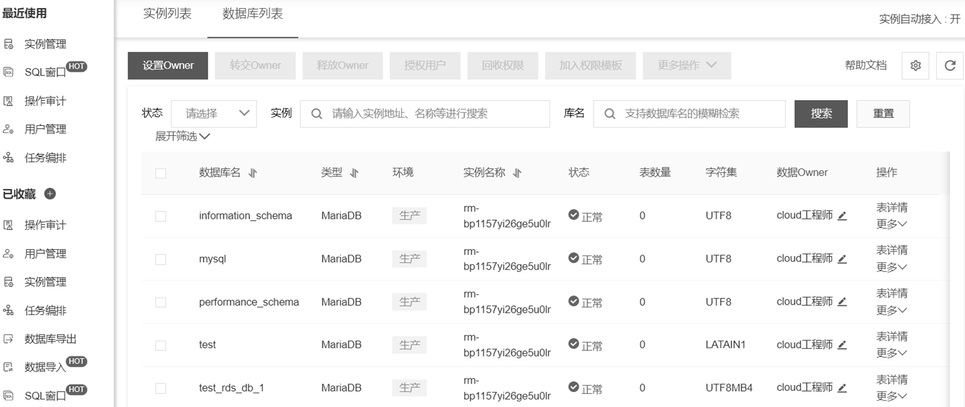The height and width of the screenshot is (407, 965).
Task: Sort by 数据库名 column sort icon
Action: [253, 173]
